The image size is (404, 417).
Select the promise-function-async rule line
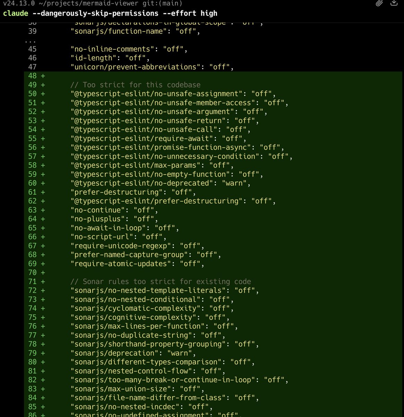[177, 148]
